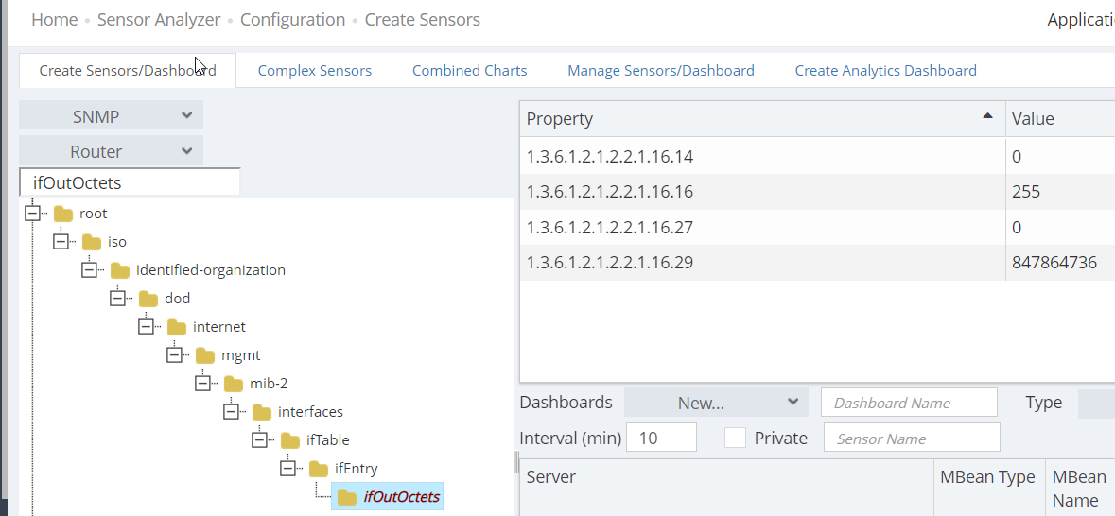The image size is (1115, 516).
Task: Click the ifTable folder icon
Action: coord(290,440)
